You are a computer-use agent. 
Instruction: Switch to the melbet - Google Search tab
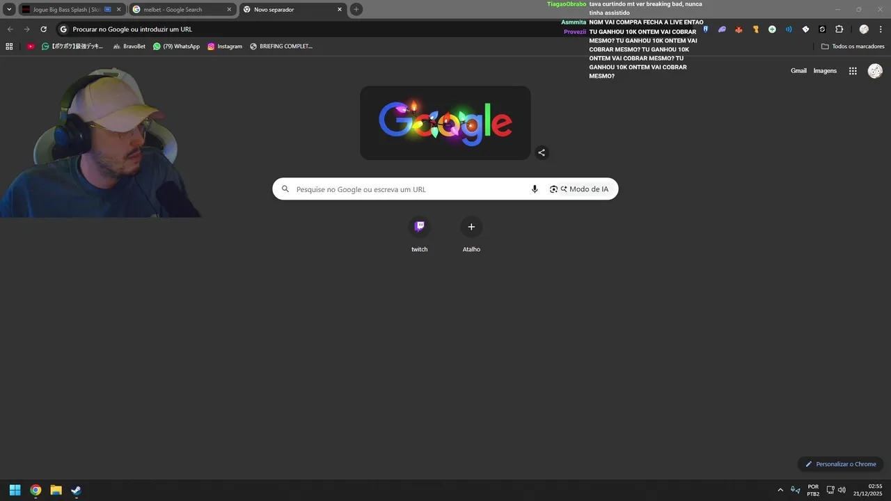pos(182,10)
